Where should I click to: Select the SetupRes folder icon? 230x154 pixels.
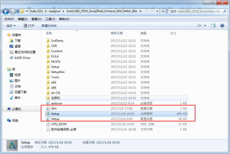[x=48, y=72]
